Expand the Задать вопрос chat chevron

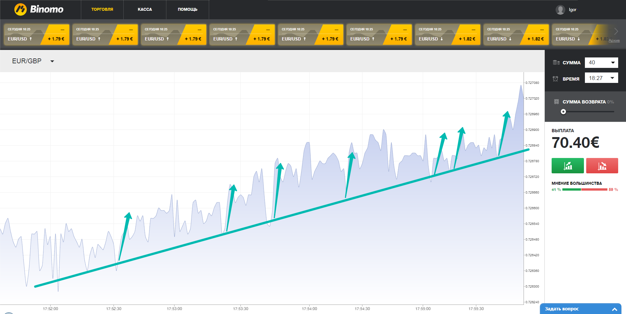point(614,309)
